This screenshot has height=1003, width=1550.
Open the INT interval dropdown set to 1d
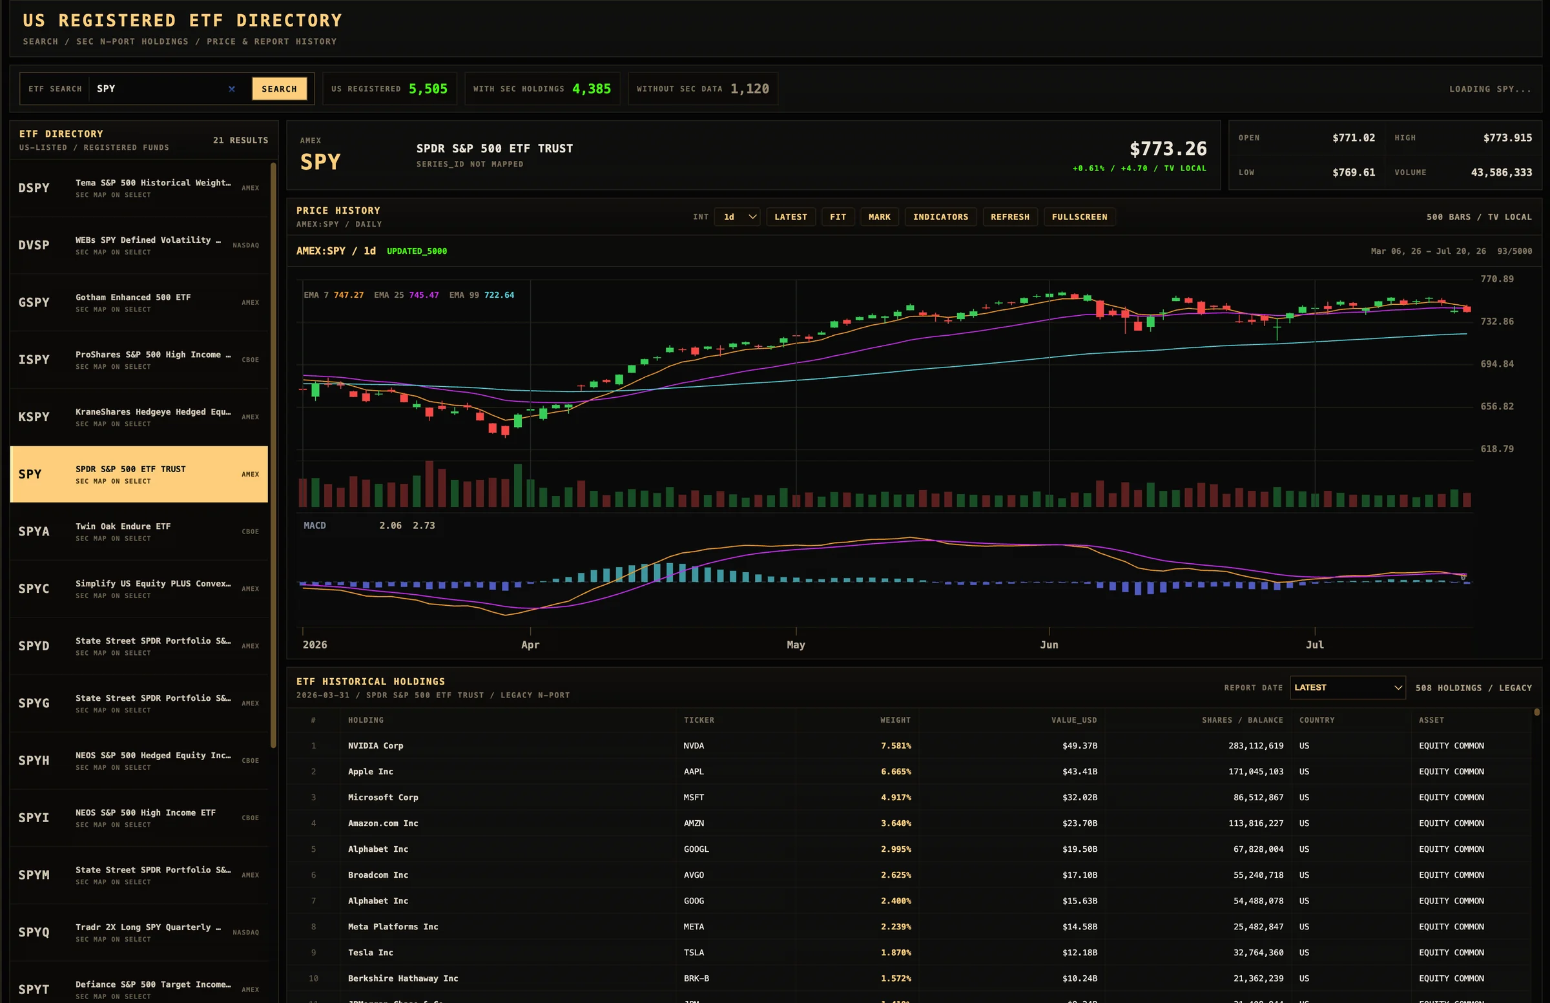[x=738, y=217]
